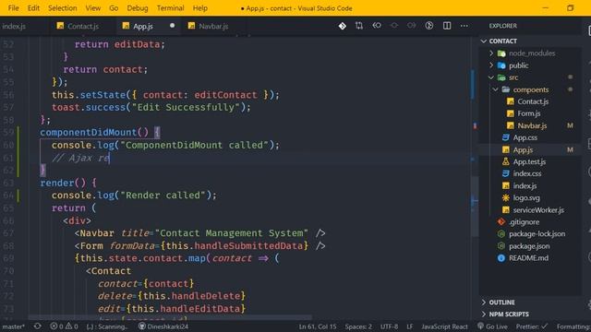The image size is (591, 332).
Task: Click line number 63 in the gutter
Action: tap(8, 183)
